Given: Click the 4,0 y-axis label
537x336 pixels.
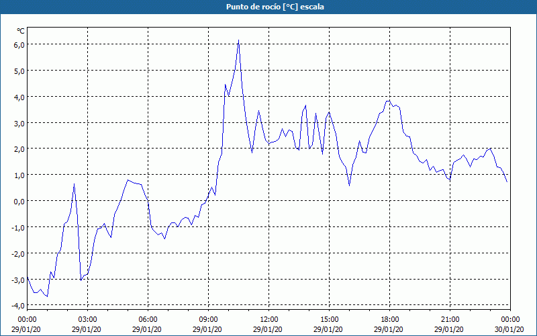Looking at the screenshot, I should (19, 97).
